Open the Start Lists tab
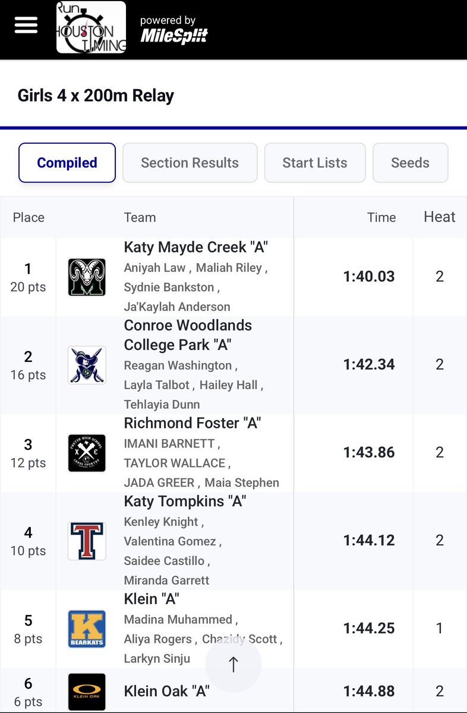The image size is (467, 713). point(315,163)
